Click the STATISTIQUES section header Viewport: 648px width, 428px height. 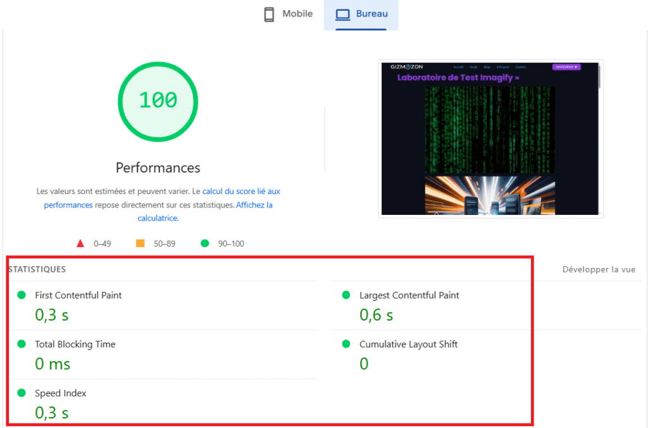(37, 269)
